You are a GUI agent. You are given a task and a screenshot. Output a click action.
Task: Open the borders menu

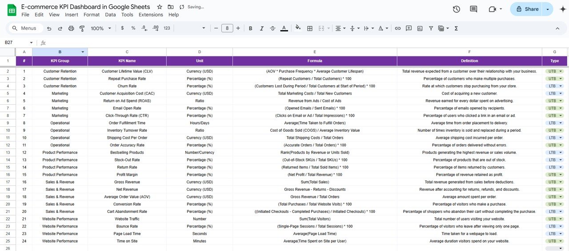coord(310,28)
